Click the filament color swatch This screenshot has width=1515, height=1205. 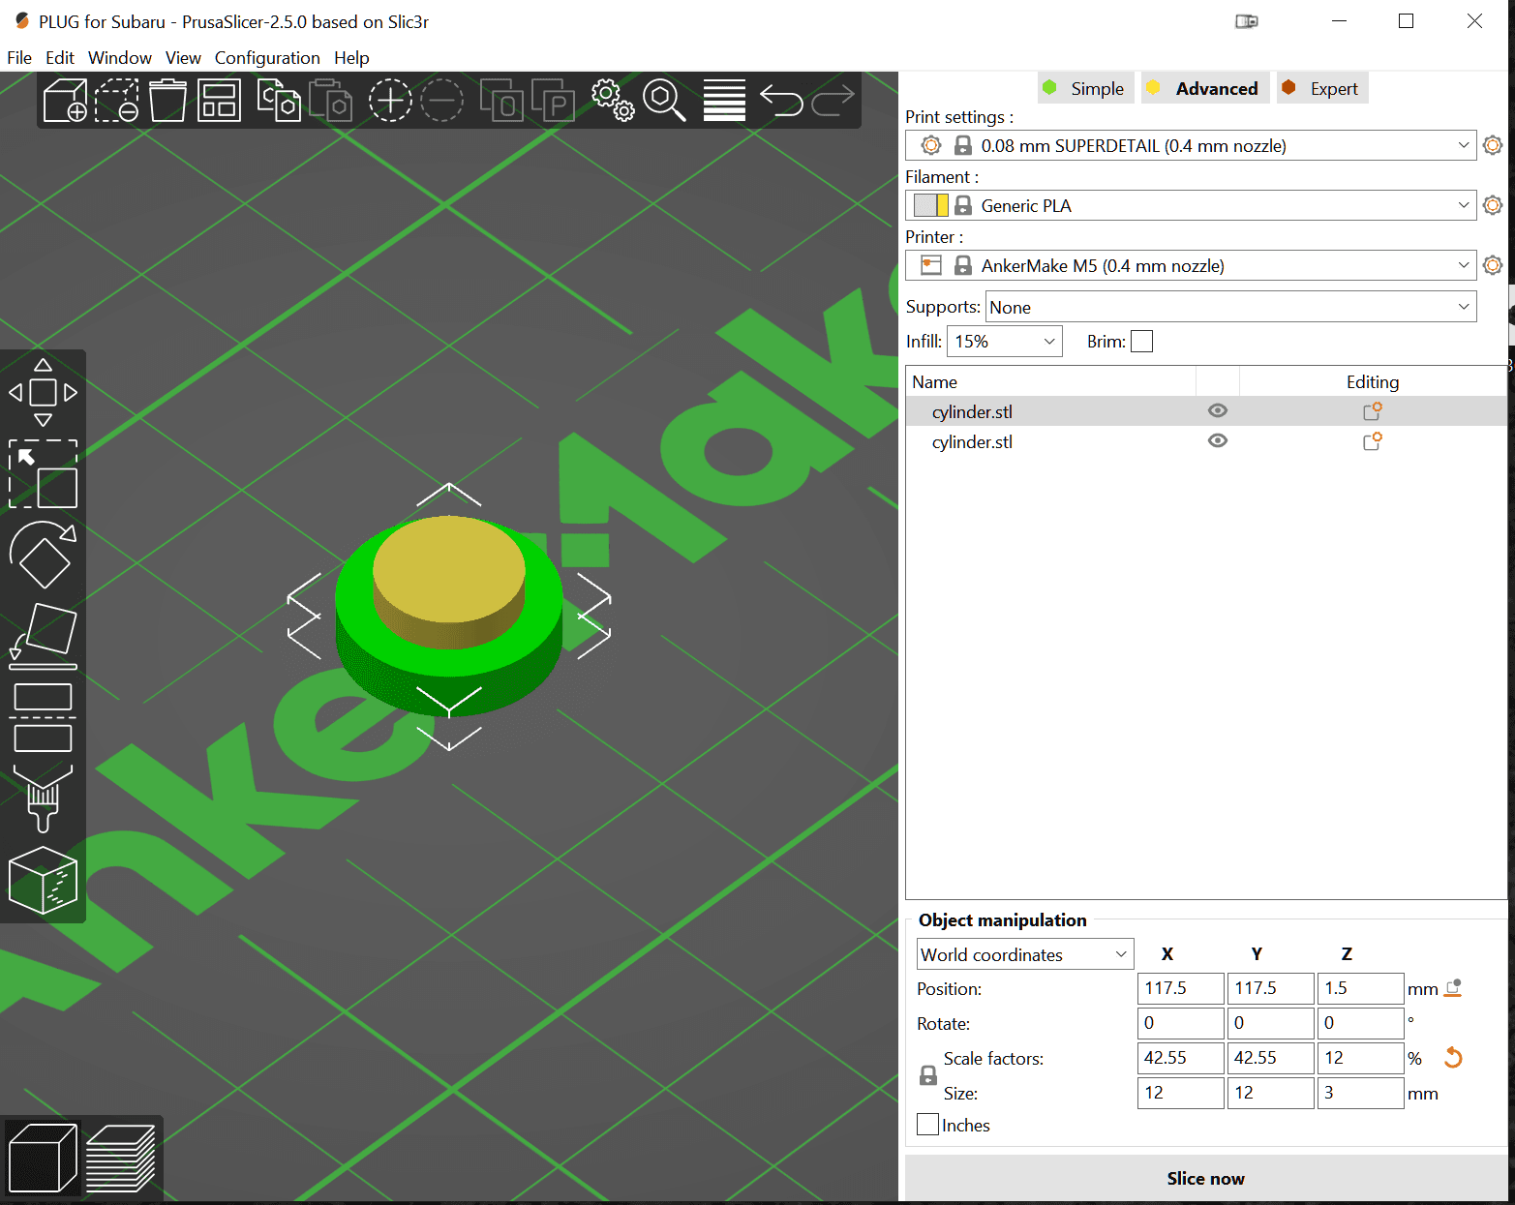point(931,205)
